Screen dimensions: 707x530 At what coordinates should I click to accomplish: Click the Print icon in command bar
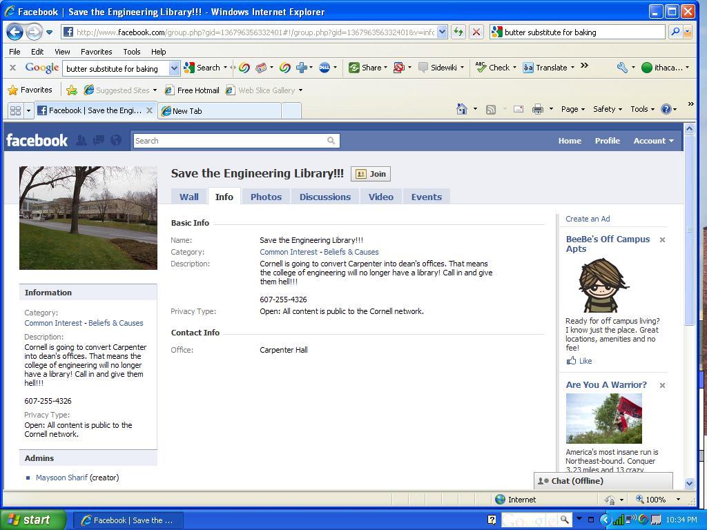click(x=537, y=109)
